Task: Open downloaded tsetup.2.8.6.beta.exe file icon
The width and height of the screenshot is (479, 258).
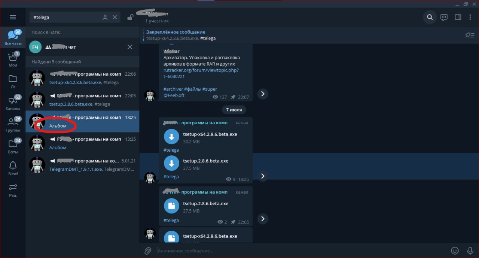Action: [172, 207]
